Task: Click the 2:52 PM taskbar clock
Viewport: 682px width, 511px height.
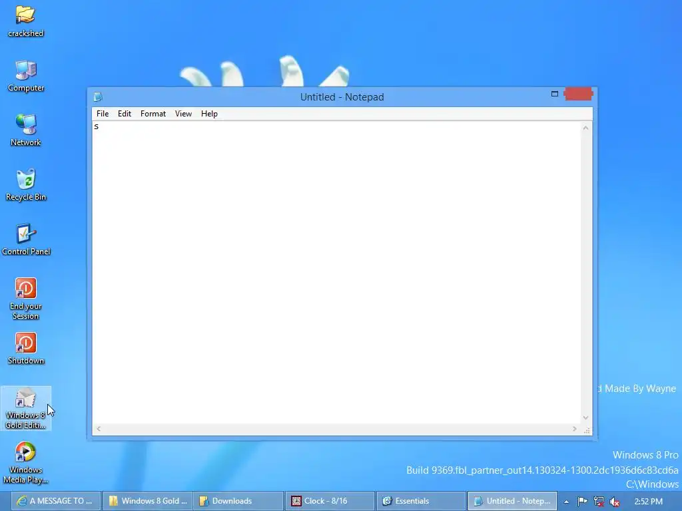Action: click(x=648, y=502)
